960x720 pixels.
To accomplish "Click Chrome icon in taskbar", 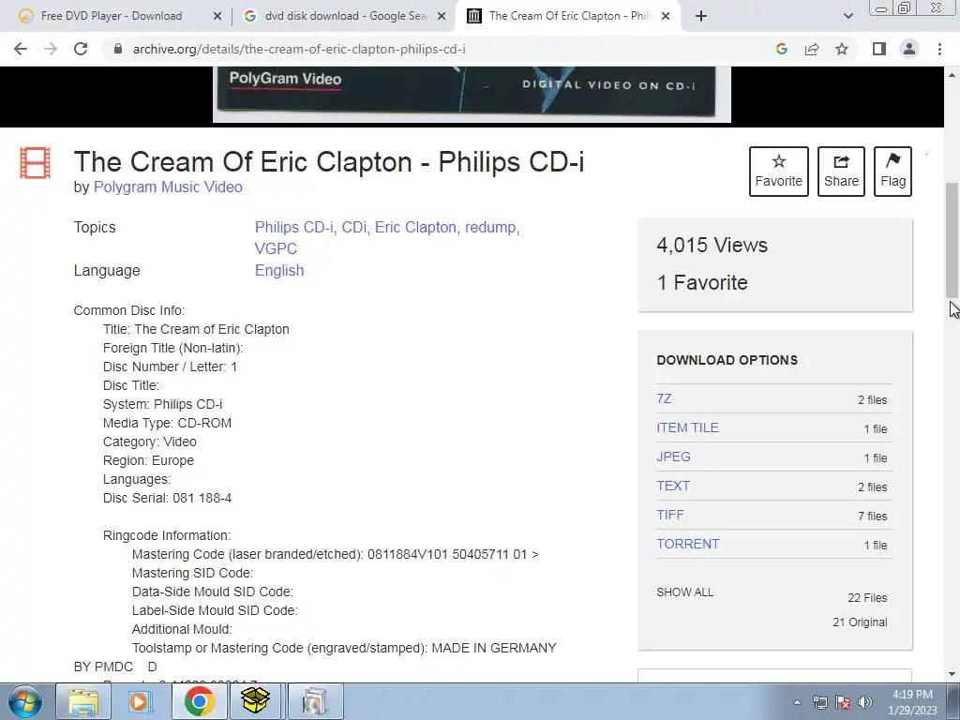I will (x=199, y=701).
